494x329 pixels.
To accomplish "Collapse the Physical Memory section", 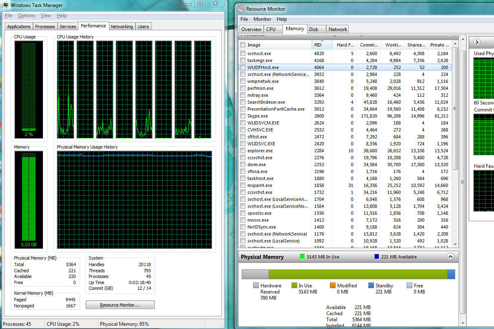I will (x=450, y=257).
